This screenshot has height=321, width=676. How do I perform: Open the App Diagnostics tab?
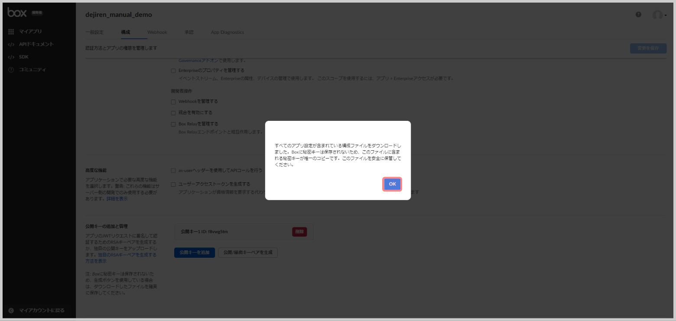click(227, 32)
